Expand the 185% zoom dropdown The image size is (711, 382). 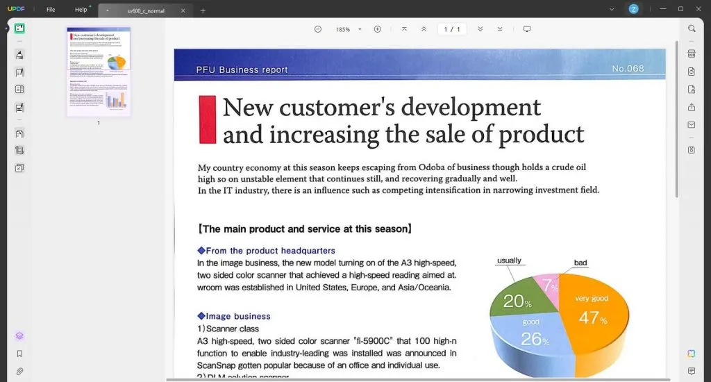[360, 29]
